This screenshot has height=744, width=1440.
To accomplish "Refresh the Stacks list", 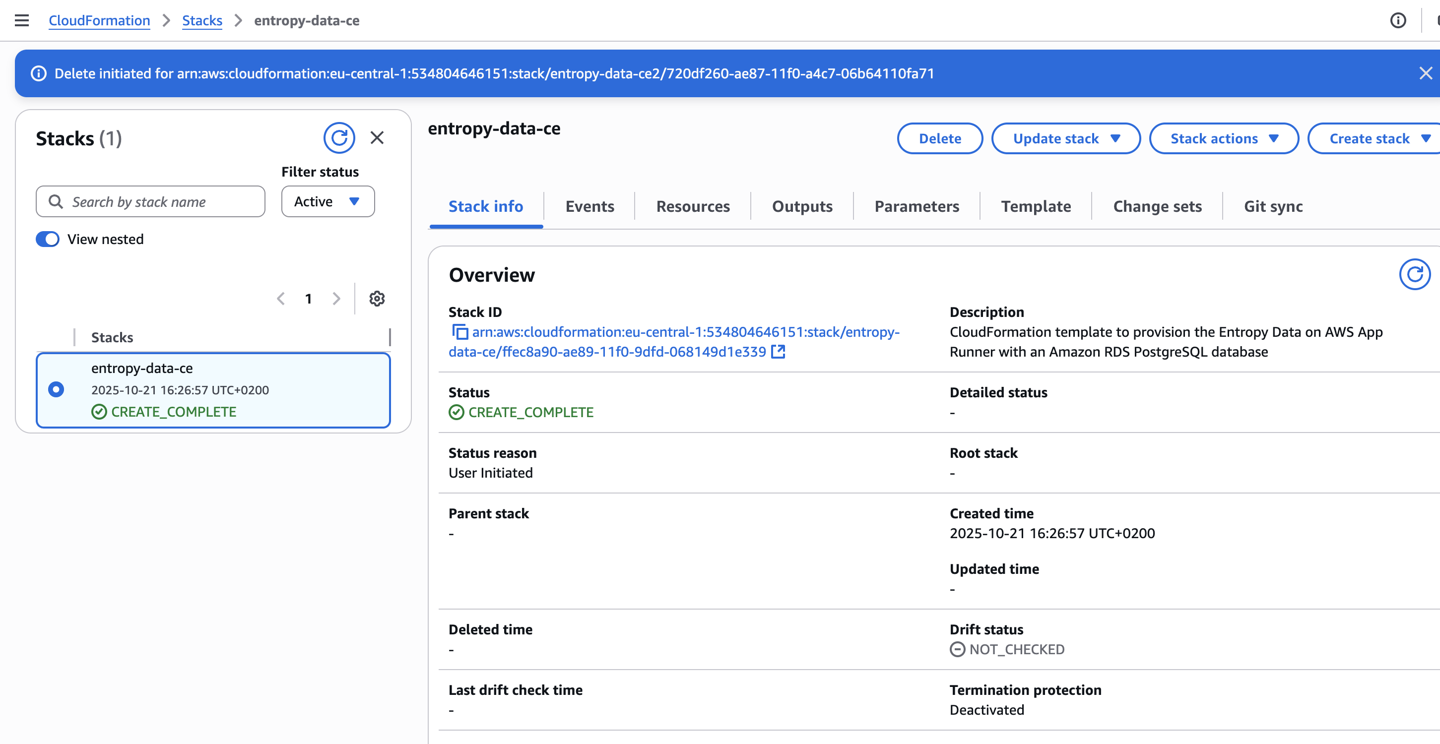I will (339, 137).
